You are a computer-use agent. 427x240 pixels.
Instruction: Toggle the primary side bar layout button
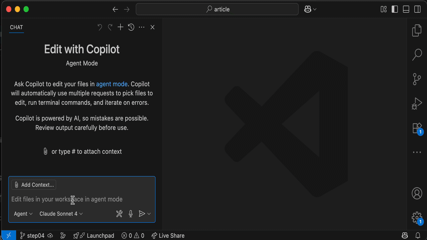(x=395, y=9)
